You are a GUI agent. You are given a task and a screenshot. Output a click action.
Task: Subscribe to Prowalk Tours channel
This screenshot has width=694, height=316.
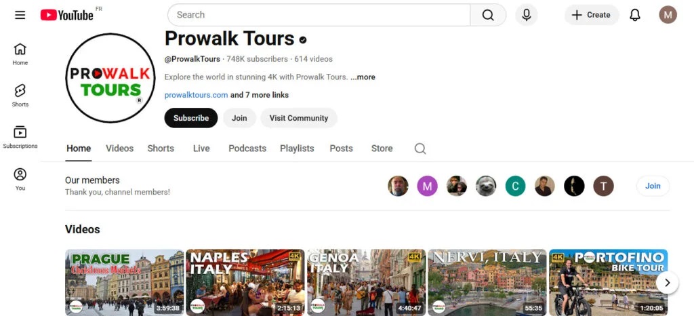pos(191,118)
